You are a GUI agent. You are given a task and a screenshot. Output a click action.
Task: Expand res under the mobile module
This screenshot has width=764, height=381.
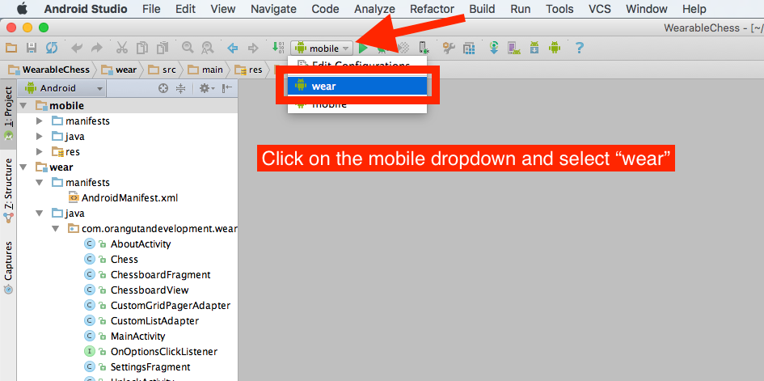pyautogui.click(x=40, y=152)
